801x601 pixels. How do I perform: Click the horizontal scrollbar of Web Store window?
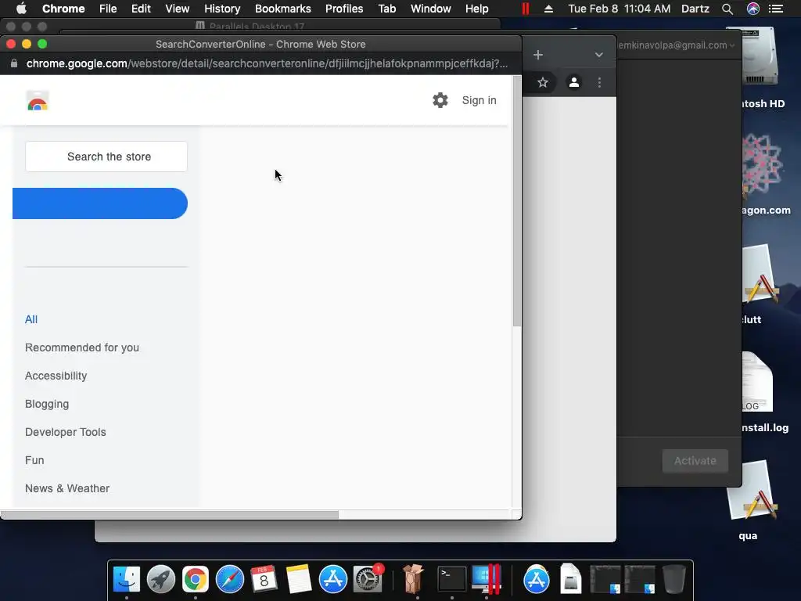(170, 514)
